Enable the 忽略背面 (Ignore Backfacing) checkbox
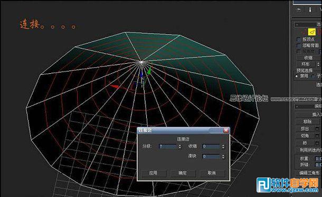 click(299, 45)
